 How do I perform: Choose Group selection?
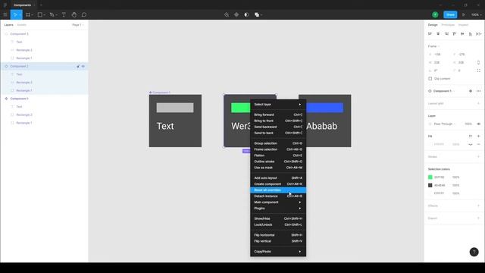point(278,143)
